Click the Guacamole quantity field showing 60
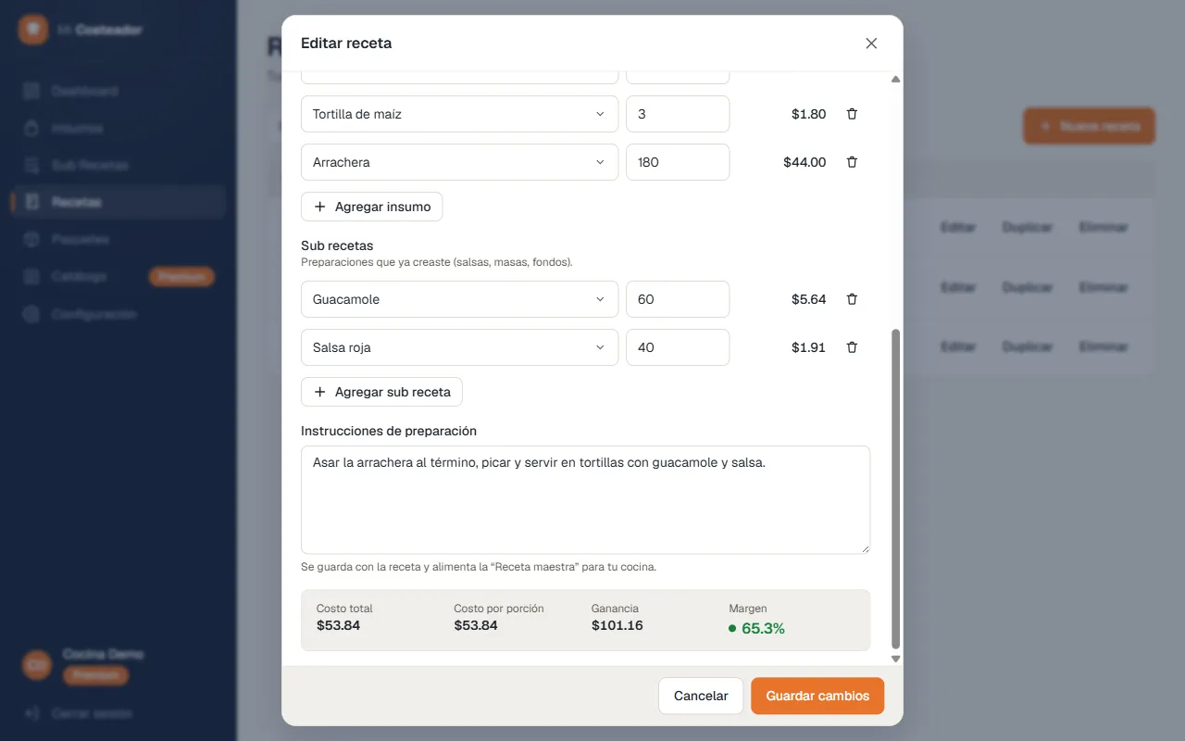1185x741 pixels. click(x=678, y=299)
